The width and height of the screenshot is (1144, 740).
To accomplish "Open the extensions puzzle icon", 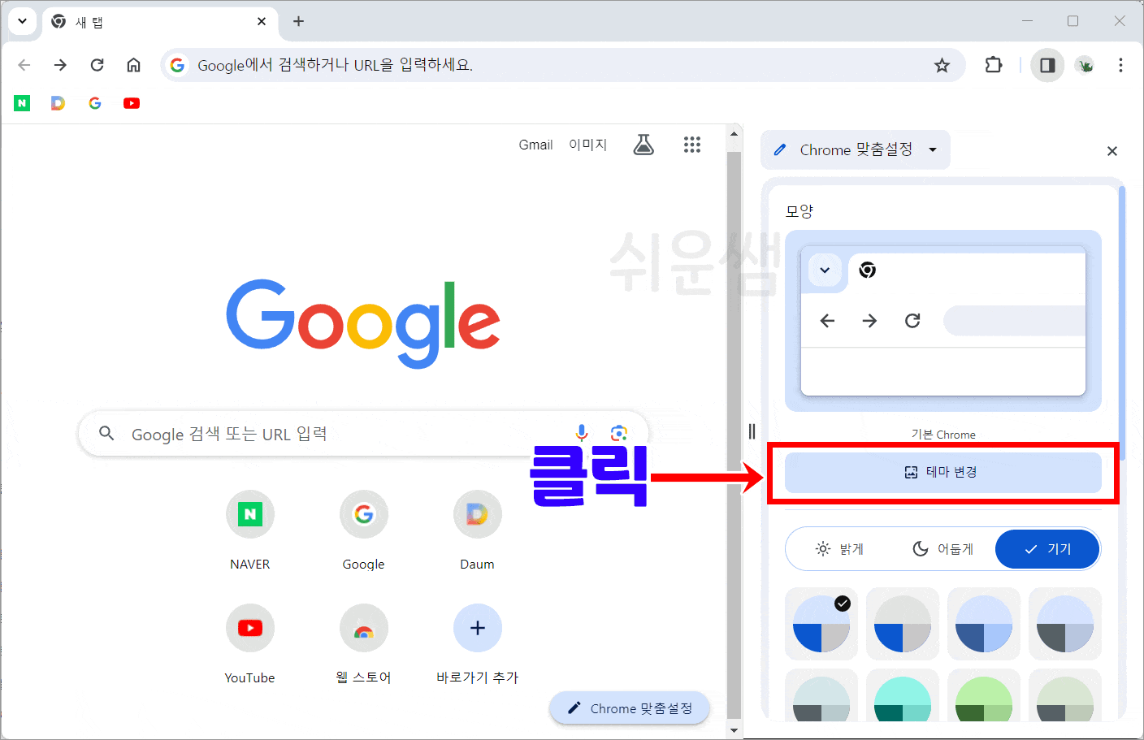I will (993, 65).
